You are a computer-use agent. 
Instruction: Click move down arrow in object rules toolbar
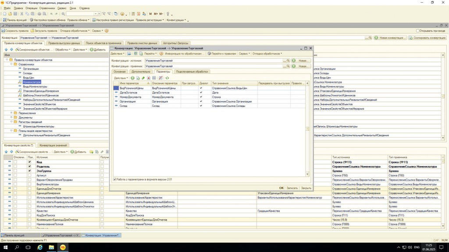tap(11, 50)
